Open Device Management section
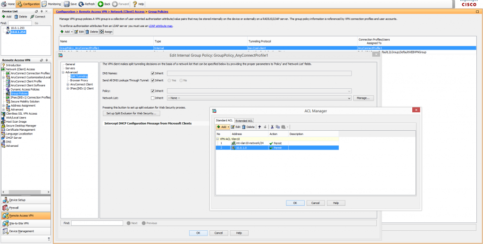This screenshot has width=483, height=244. (26, 231)
